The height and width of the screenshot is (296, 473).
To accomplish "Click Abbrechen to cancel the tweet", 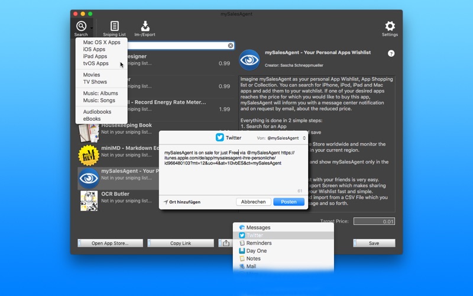I will [x=254, y=202].
